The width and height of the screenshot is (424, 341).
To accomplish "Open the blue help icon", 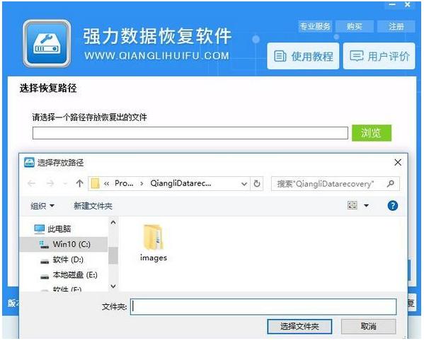I will [392, 206].
